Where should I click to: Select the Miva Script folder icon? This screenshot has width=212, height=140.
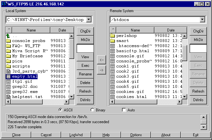click(x=8, y=51)
